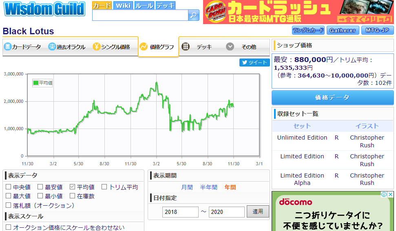Screen dimensions: 396x231
Task: Click the セット column header
Action: coord(302,126)
